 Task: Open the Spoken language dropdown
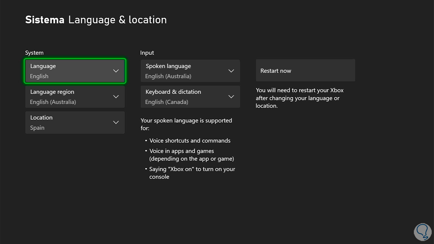coord(190,71)
